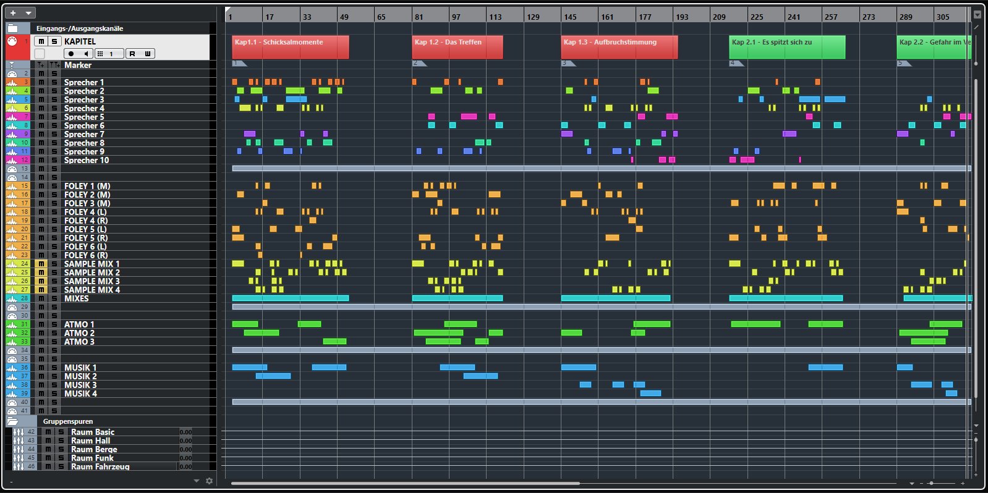Open track list settings gear
The image size is (988, 493).
(x=209, y=481)
